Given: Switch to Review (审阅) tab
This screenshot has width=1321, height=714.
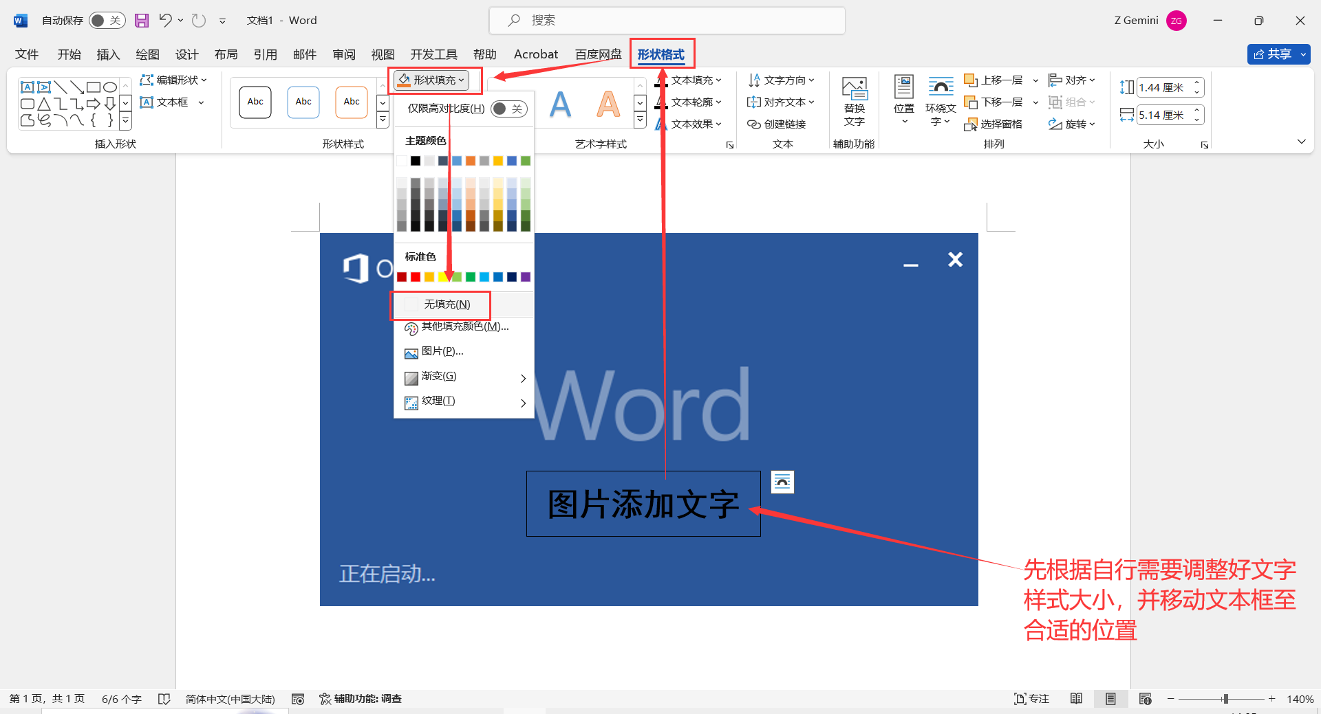Looking at the screenshot, I should pos(343,54).
